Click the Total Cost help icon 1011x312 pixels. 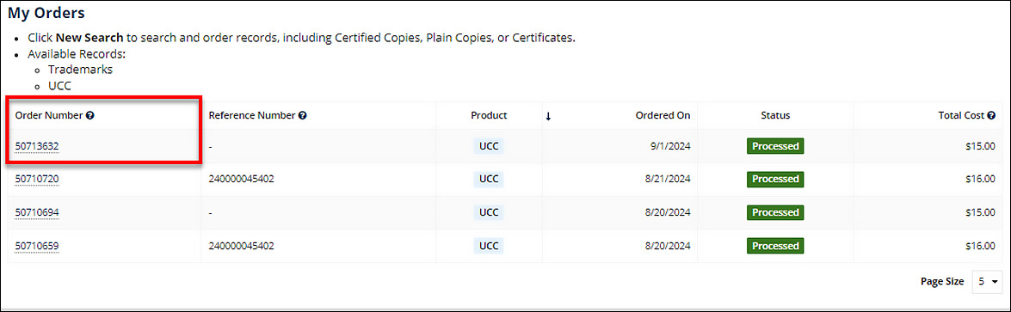point(991,115)
